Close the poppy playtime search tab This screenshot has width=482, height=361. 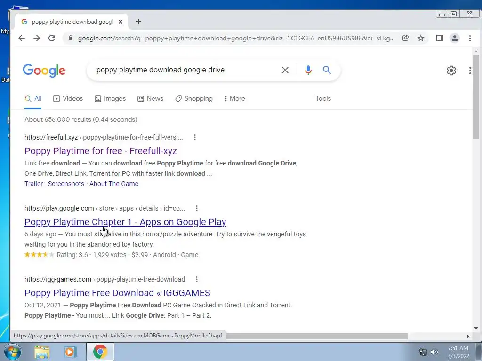click(x=120, y=22)
